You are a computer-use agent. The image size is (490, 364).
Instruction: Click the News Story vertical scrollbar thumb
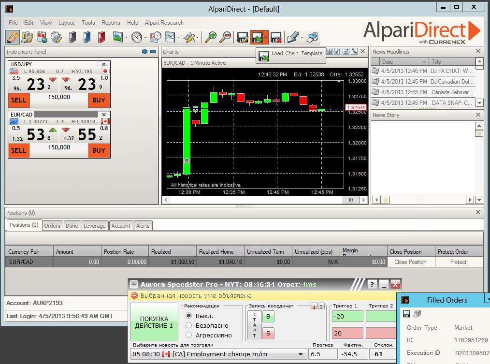(x=478, y=133)
